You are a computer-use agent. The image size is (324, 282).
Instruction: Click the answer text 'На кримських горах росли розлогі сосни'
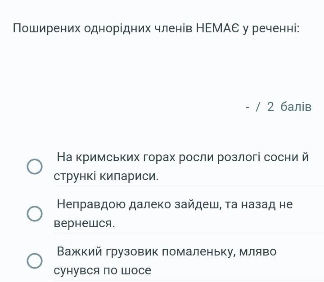pos(182,157)
